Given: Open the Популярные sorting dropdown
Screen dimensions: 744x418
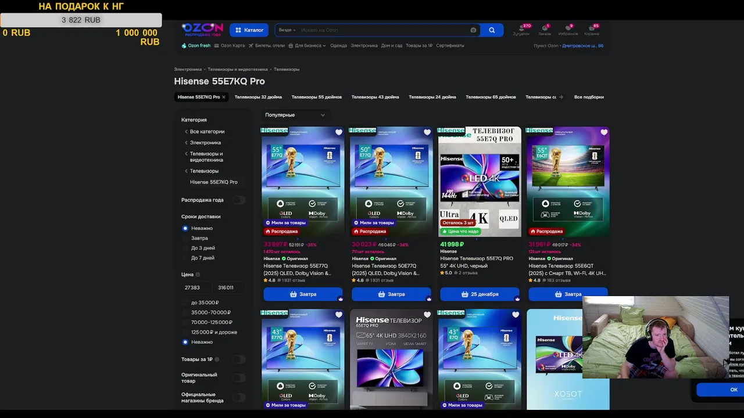Looking at the screenshot, I should [295, 115].
